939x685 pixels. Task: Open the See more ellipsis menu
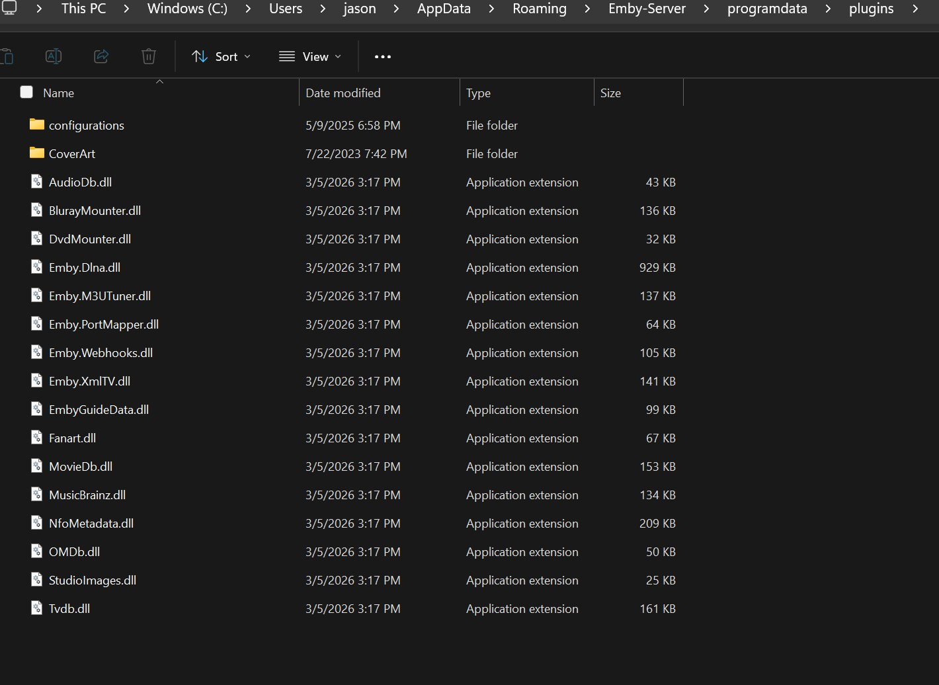click(x=383, y=57)
